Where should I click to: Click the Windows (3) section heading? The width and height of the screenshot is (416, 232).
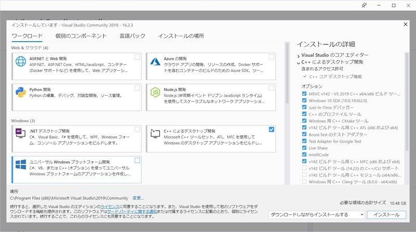tap(23, 121)
